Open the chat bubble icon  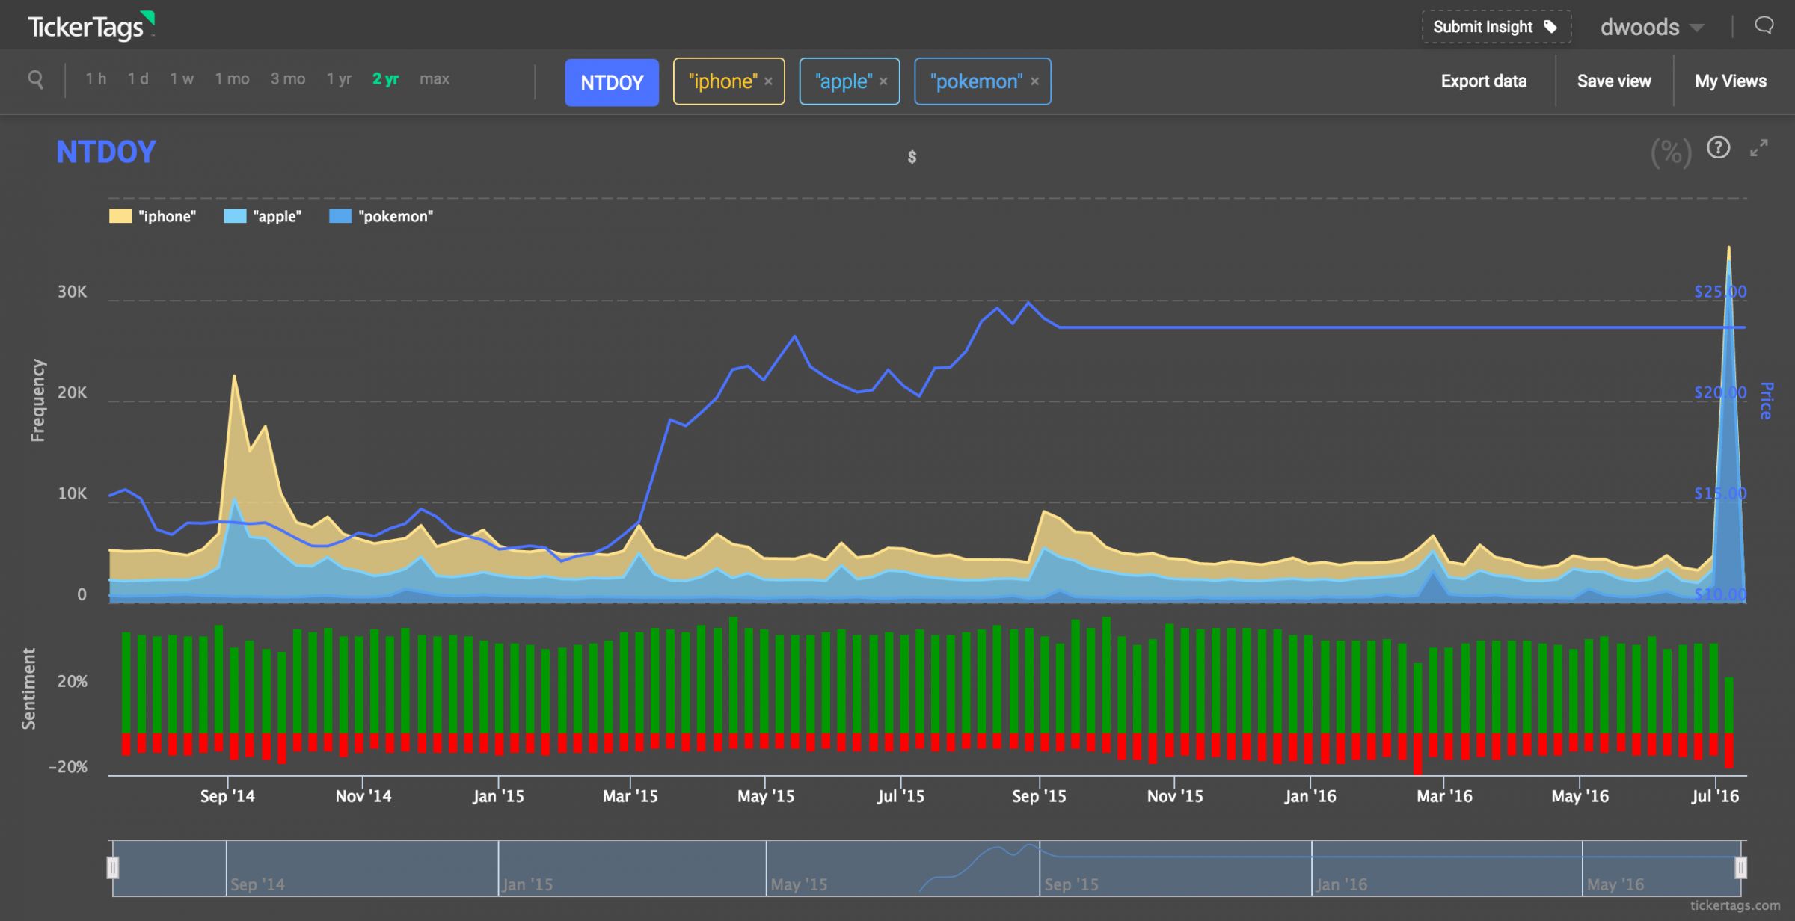1764,26
